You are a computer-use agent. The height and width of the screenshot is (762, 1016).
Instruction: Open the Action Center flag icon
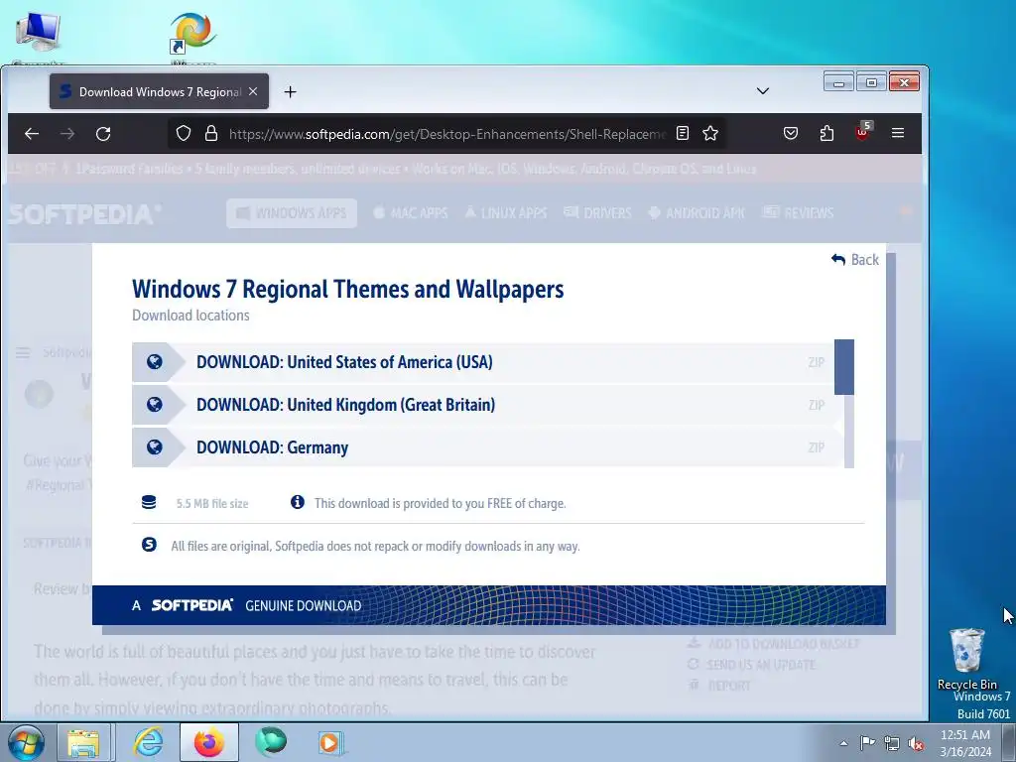[867, 743]
